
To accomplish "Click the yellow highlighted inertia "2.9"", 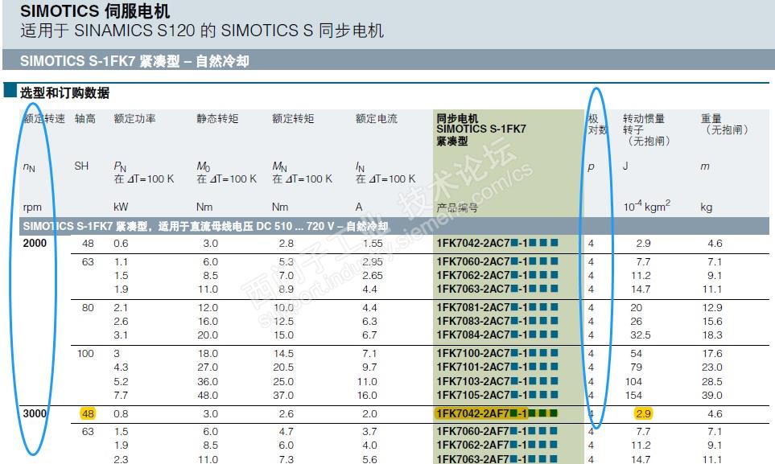I will coord(644,413).
